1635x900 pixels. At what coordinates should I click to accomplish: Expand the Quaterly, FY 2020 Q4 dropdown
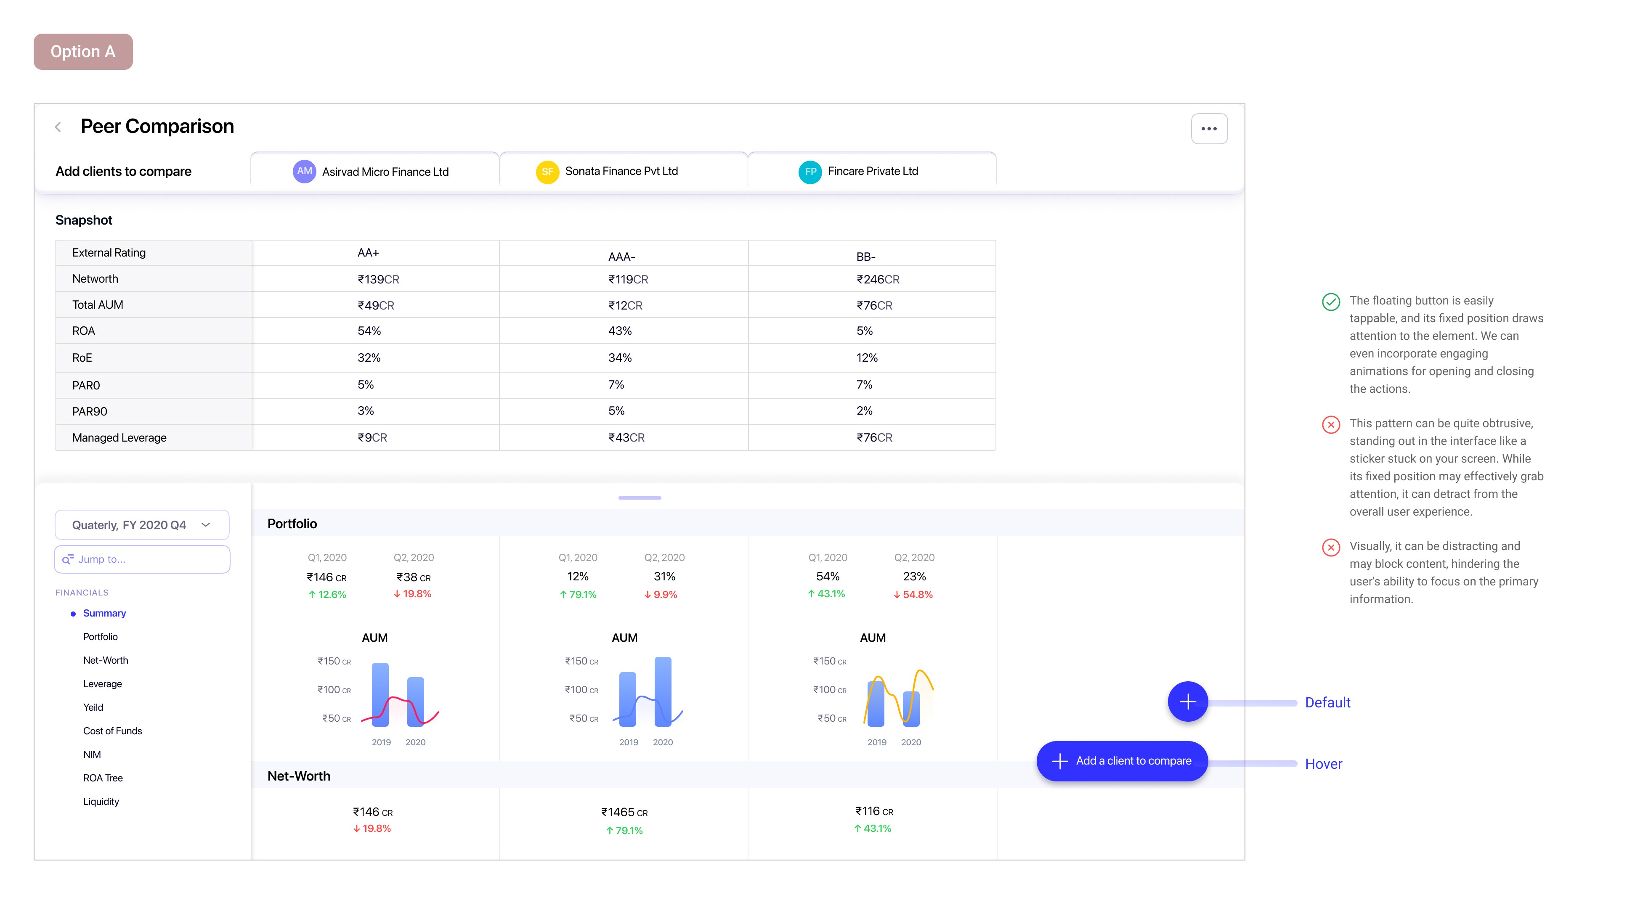click(142, 524)
